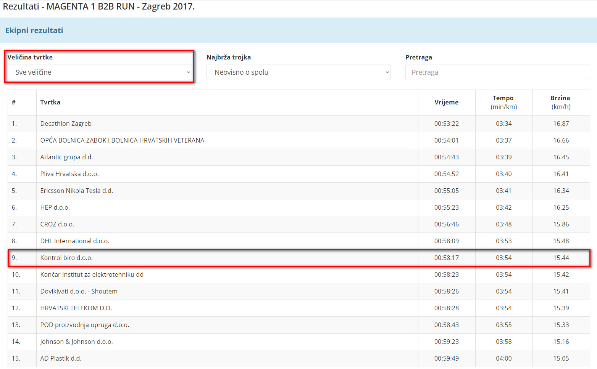Select the Decathlon Zagreb row

click(x=299, y=124)
